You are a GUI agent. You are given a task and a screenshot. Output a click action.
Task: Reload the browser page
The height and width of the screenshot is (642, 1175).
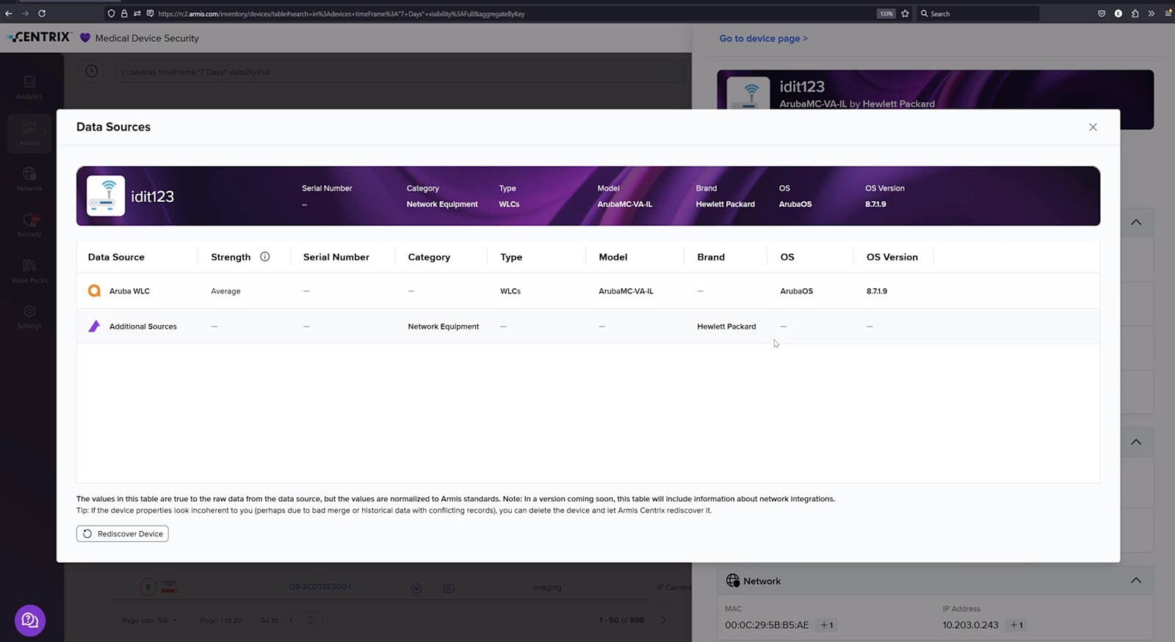coord(42,13)
